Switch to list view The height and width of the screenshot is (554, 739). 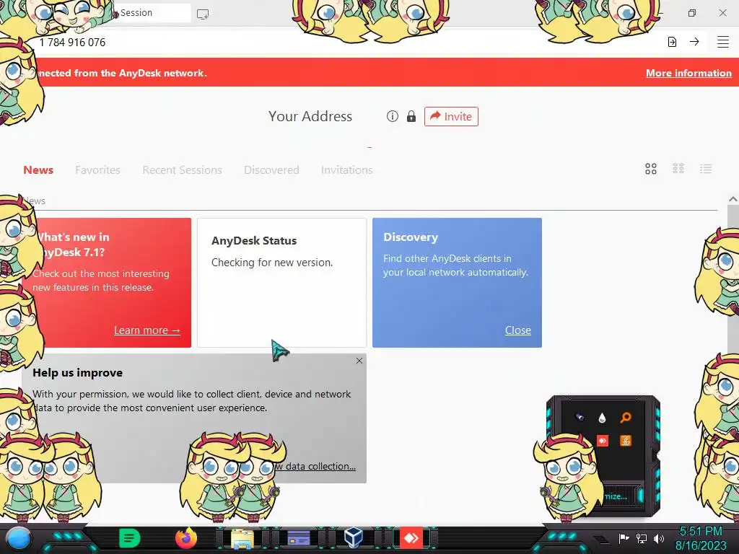tap(706, 169)
